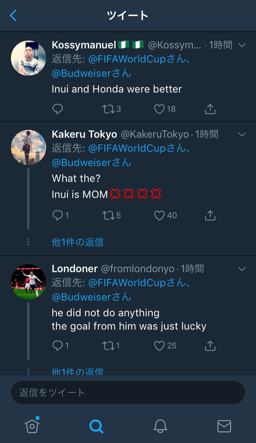Open options chevron on Kakeru Tokyo's tweet
The image size is (256, 443).
click(242, 134)
